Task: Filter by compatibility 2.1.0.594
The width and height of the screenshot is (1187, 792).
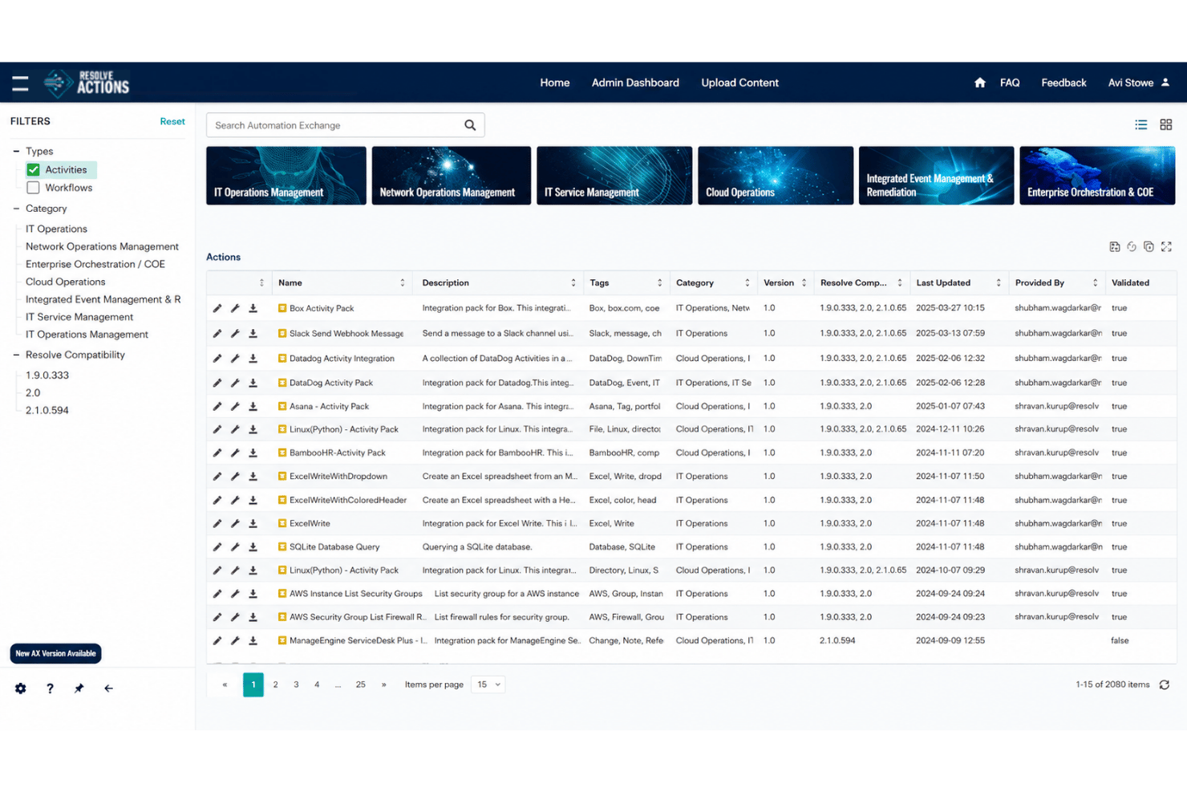Action: (47, 410)
